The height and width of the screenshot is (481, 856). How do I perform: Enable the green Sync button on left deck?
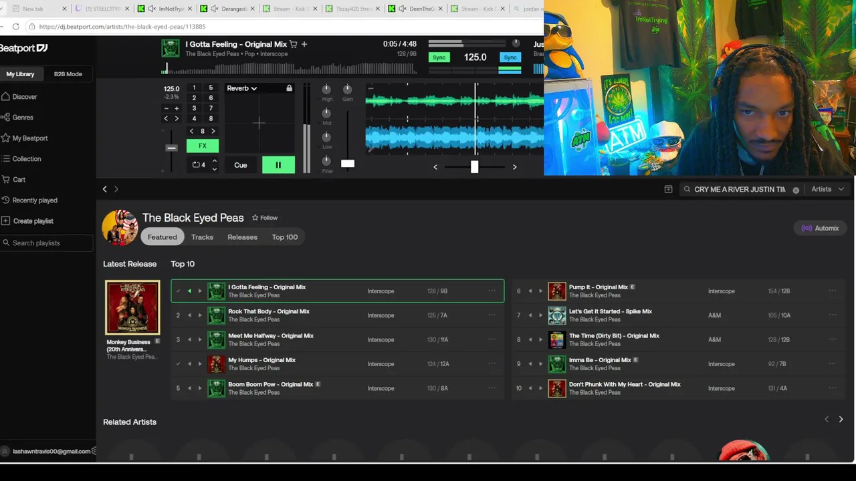[439, 57]
